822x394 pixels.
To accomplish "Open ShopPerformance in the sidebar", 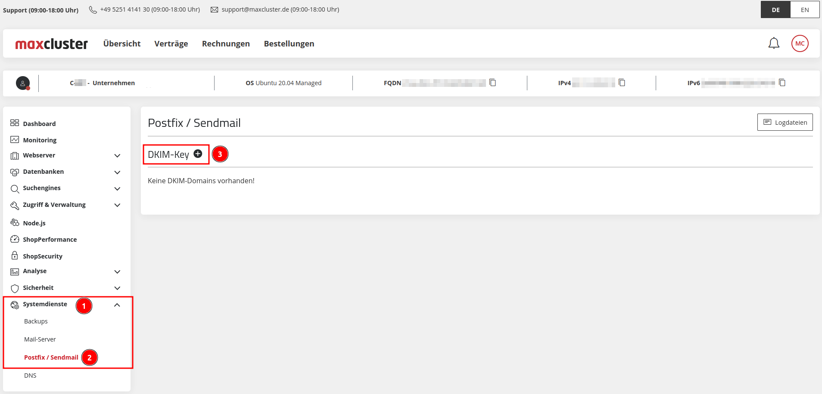I will tap(50, 240).
